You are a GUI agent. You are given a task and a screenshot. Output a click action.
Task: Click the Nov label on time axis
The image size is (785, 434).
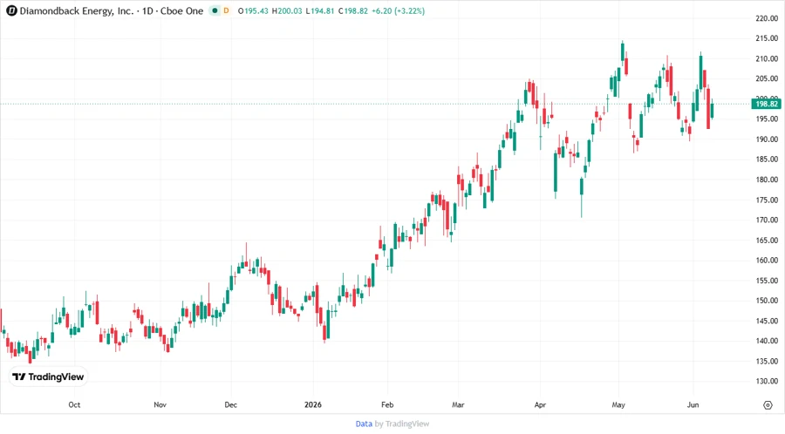(x=160, y=404)
